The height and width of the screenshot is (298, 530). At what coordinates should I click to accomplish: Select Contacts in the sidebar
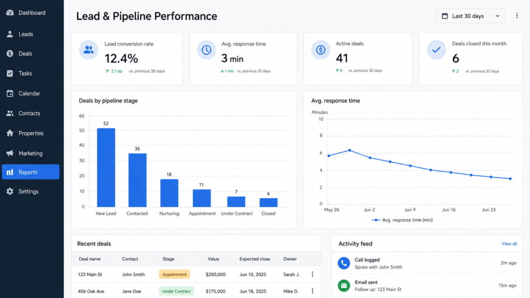coord(31,113)
